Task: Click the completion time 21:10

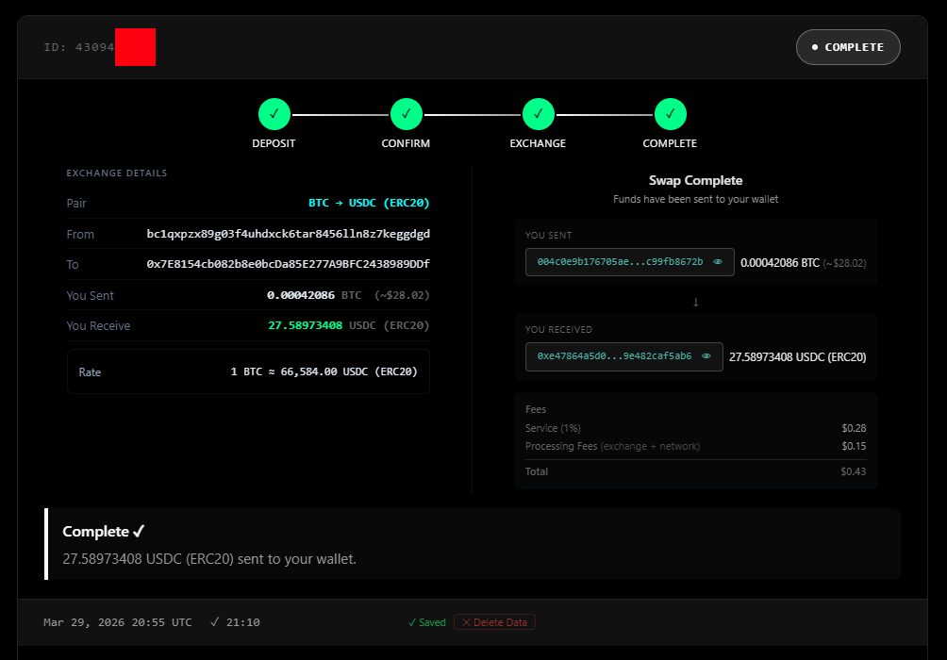Action: [x=242, y=622]
